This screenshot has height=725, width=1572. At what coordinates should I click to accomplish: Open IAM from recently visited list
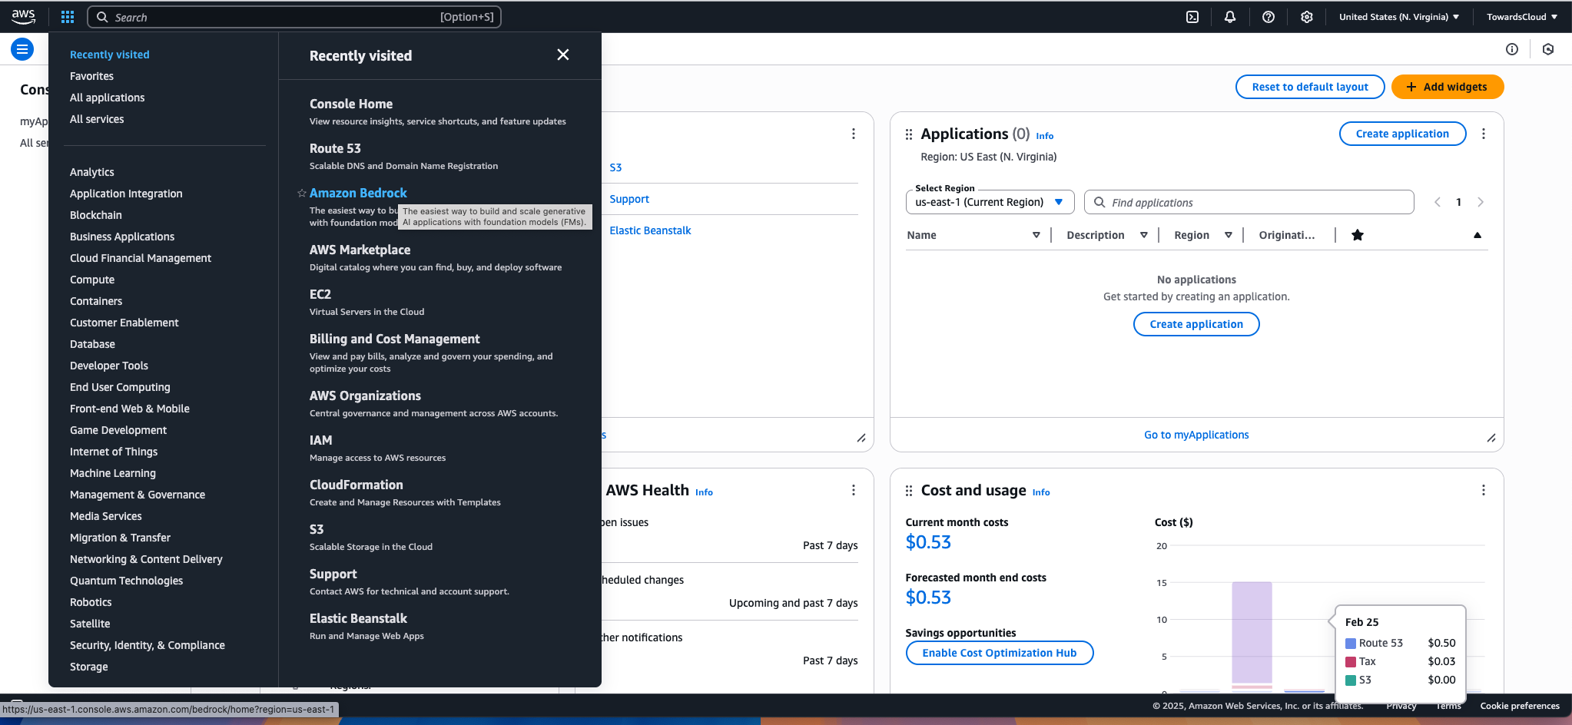pos(320,440)
